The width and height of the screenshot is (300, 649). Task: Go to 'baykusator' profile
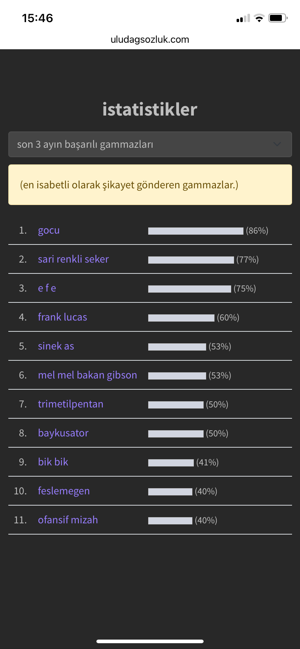click(63, 433)
